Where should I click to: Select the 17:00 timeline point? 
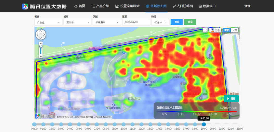click(x=186, y=124)
